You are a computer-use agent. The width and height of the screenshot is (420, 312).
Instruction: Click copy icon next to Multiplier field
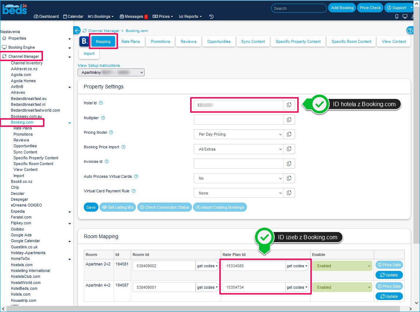289,120
